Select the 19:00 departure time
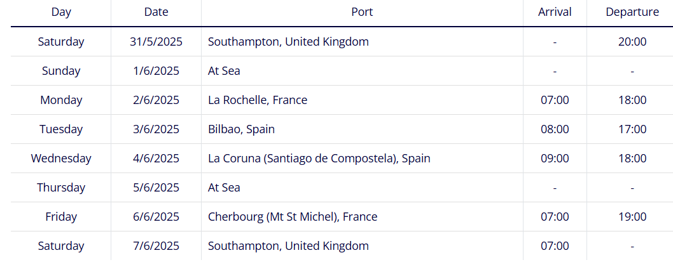This screenshot has height=267, width=673. [x=632, y=216]
